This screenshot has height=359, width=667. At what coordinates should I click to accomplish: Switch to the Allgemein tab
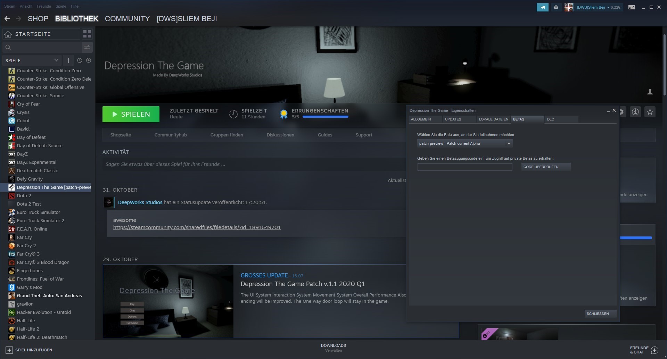coord(425,119)
